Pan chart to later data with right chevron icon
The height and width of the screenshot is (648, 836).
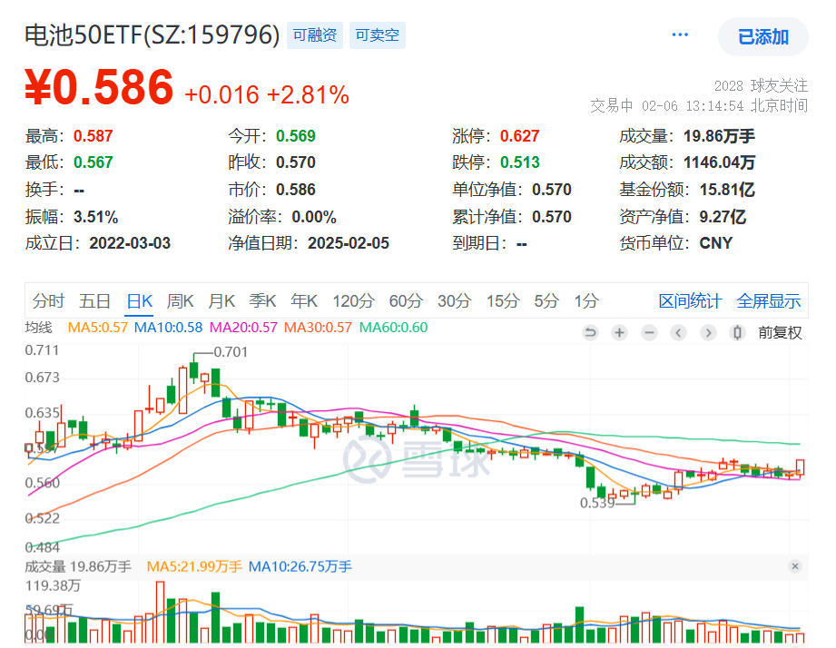coord(708,333)
